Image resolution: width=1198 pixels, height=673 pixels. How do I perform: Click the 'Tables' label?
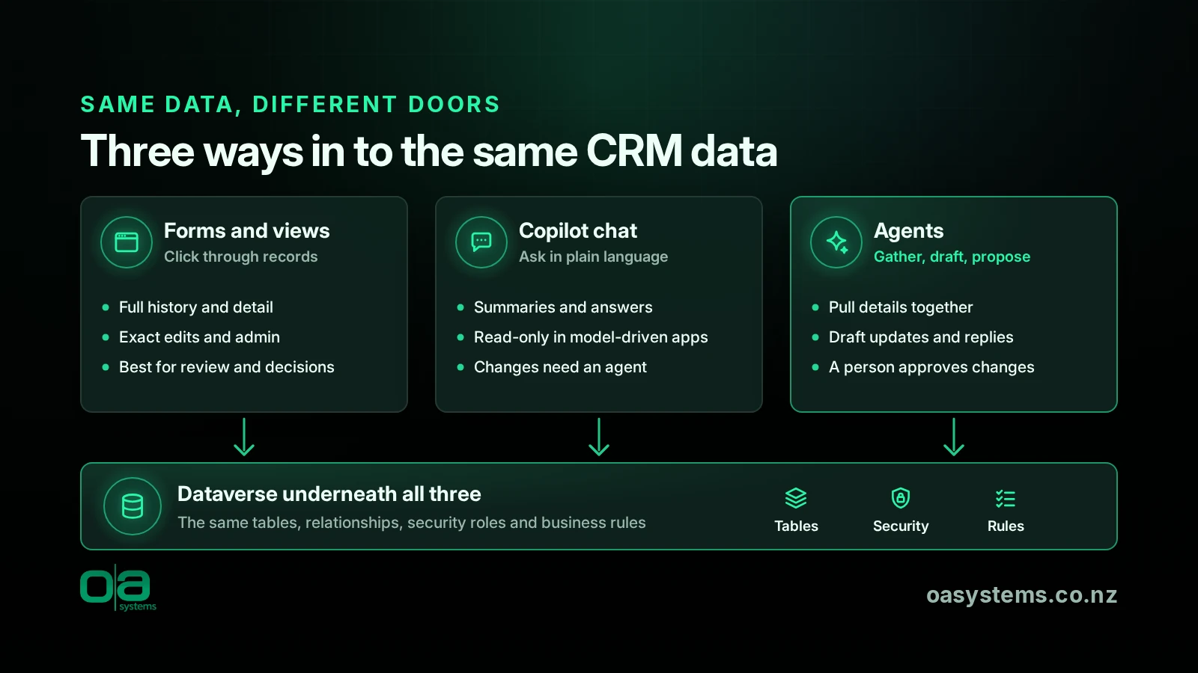pyautogui.click(x=796, y=526)
